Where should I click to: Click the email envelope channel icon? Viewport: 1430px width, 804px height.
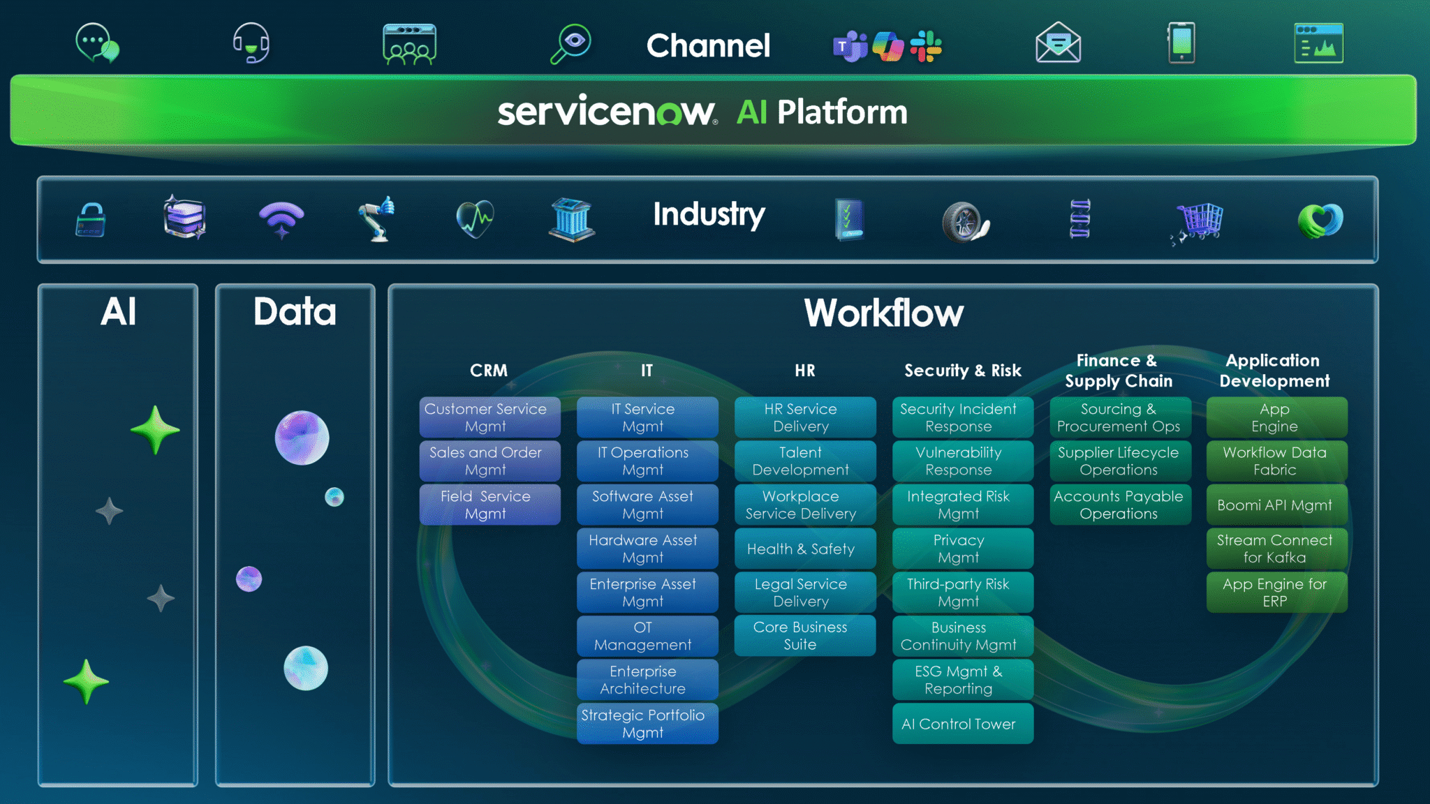click(1058, 43)
